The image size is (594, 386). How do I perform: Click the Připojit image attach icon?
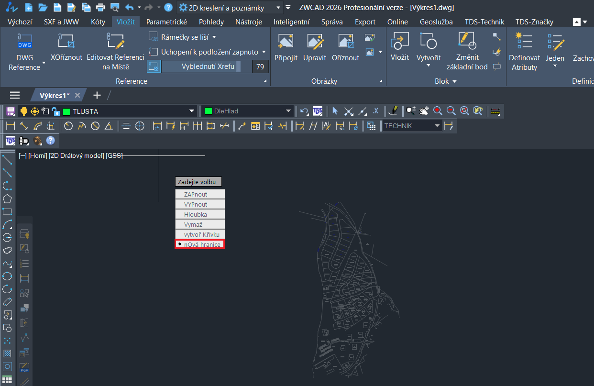pos(286,42)
